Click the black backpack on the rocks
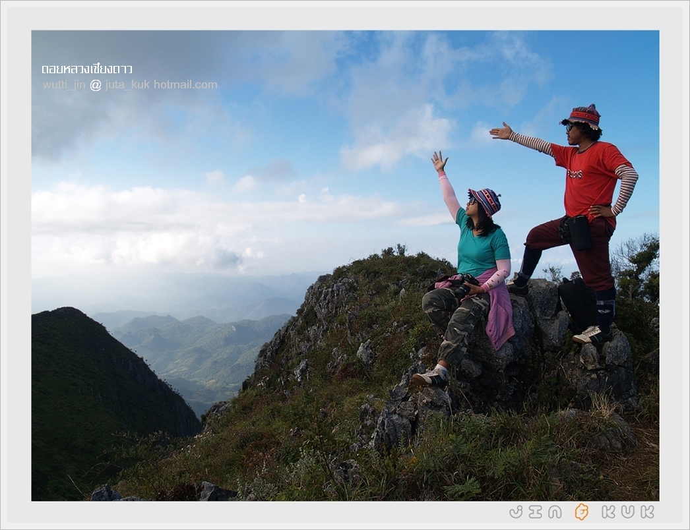Viewport: 690px width, 530px height. tap(578, 303)
